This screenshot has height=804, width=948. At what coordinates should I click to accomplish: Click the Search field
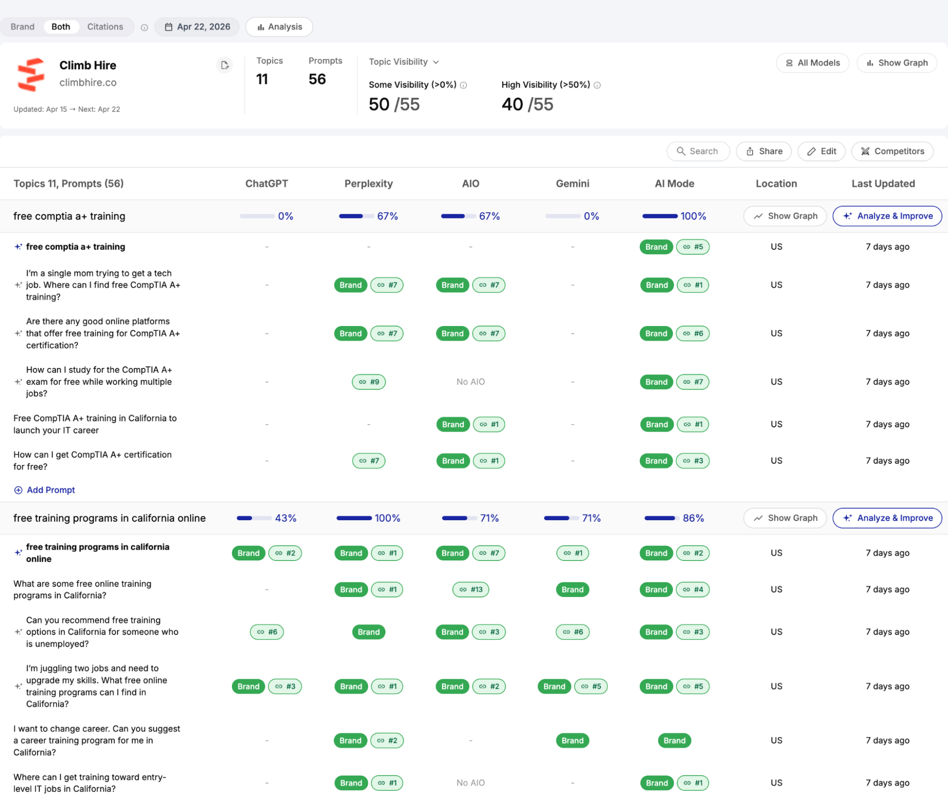(x=698, y=152)
